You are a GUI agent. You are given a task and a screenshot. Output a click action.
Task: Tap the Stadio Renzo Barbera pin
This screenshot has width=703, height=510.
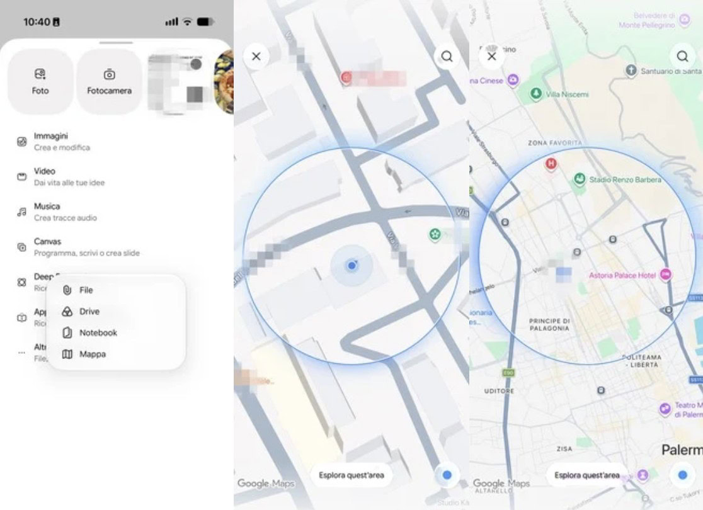580,179
